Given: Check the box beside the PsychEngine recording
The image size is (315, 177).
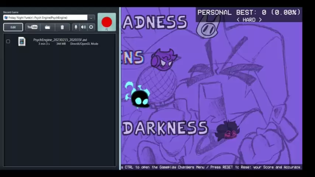Looking at the screenshot, I should (8, 41).
